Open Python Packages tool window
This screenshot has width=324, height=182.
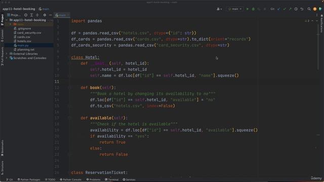tap(29, 179)
